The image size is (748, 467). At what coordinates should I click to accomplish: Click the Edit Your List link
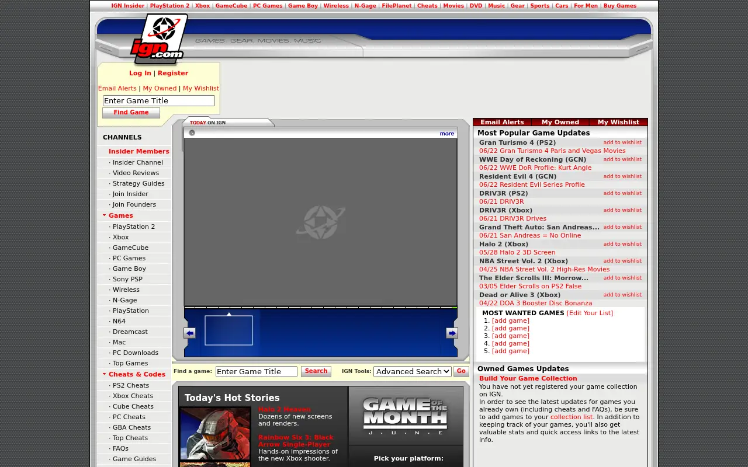pos(590,313)
